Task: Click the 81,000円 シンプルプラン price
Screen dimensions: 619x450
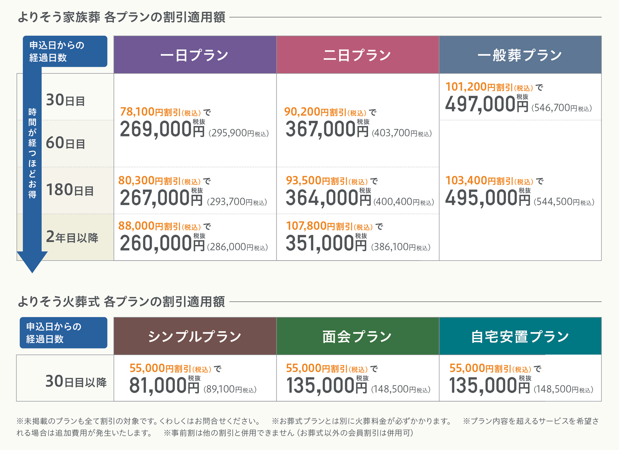Action: tap(164, 386)
